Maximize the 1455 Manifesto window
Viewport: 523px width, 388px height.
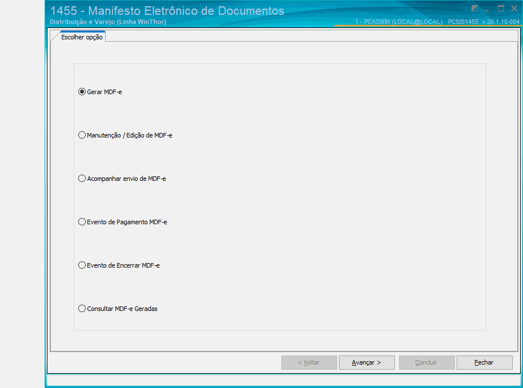pos(501,9)
